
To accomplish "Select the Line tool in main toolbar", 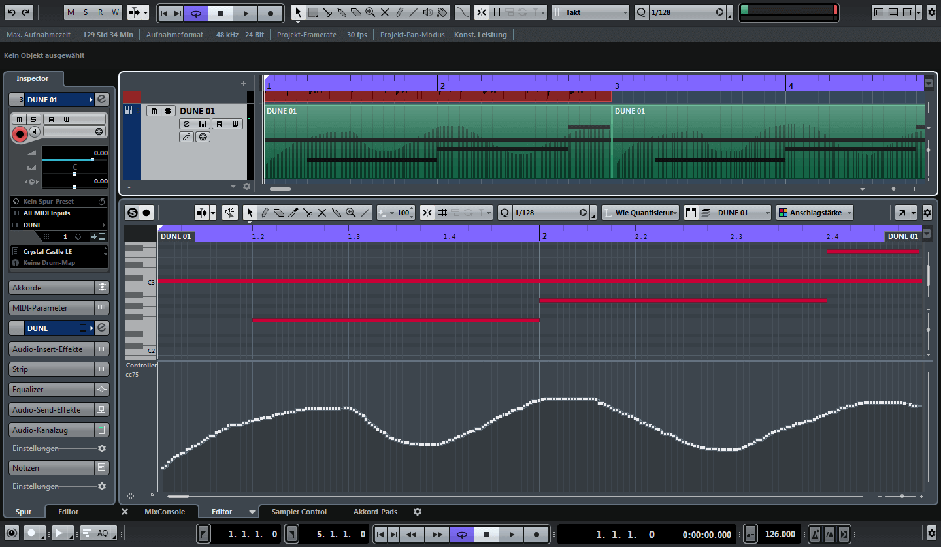I will (413, 12).
